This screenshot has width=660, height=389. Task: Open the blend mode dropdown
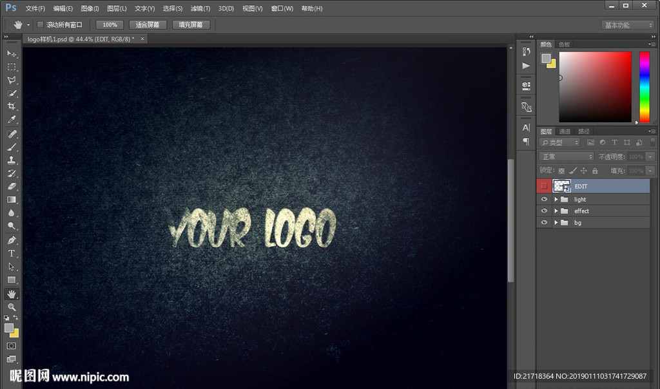pyautogui.click(x=567, y=157)
